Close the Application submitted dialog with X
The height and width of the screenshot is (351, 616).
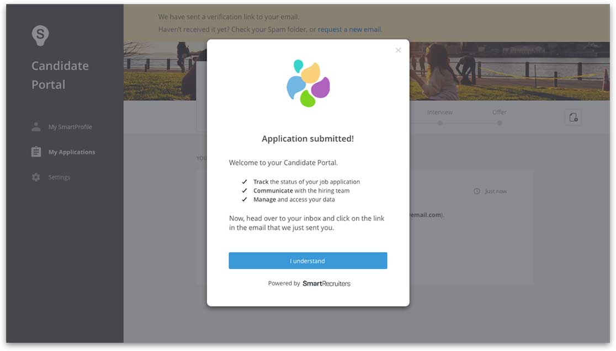click(398, 50)
